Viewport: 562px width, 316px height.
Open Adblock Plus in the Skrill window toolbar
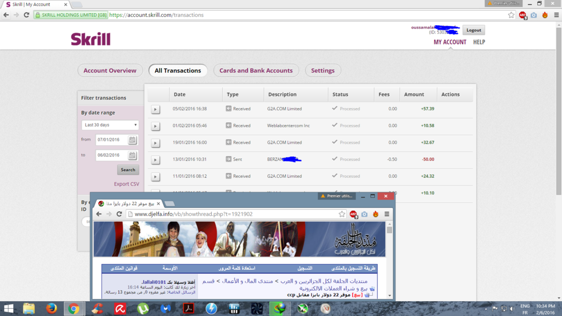(522, 15)
